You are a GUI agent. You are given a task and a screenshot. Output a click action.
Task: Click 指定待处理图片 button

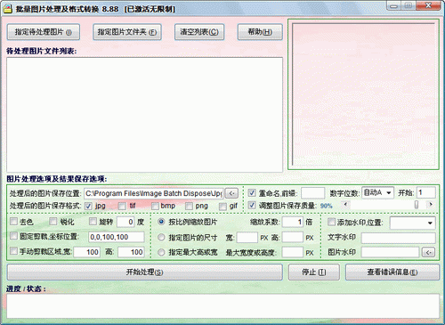tap(44, 32)
